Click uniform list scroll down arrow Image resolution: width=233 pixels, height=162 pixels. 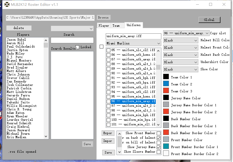tap(158, 125)
